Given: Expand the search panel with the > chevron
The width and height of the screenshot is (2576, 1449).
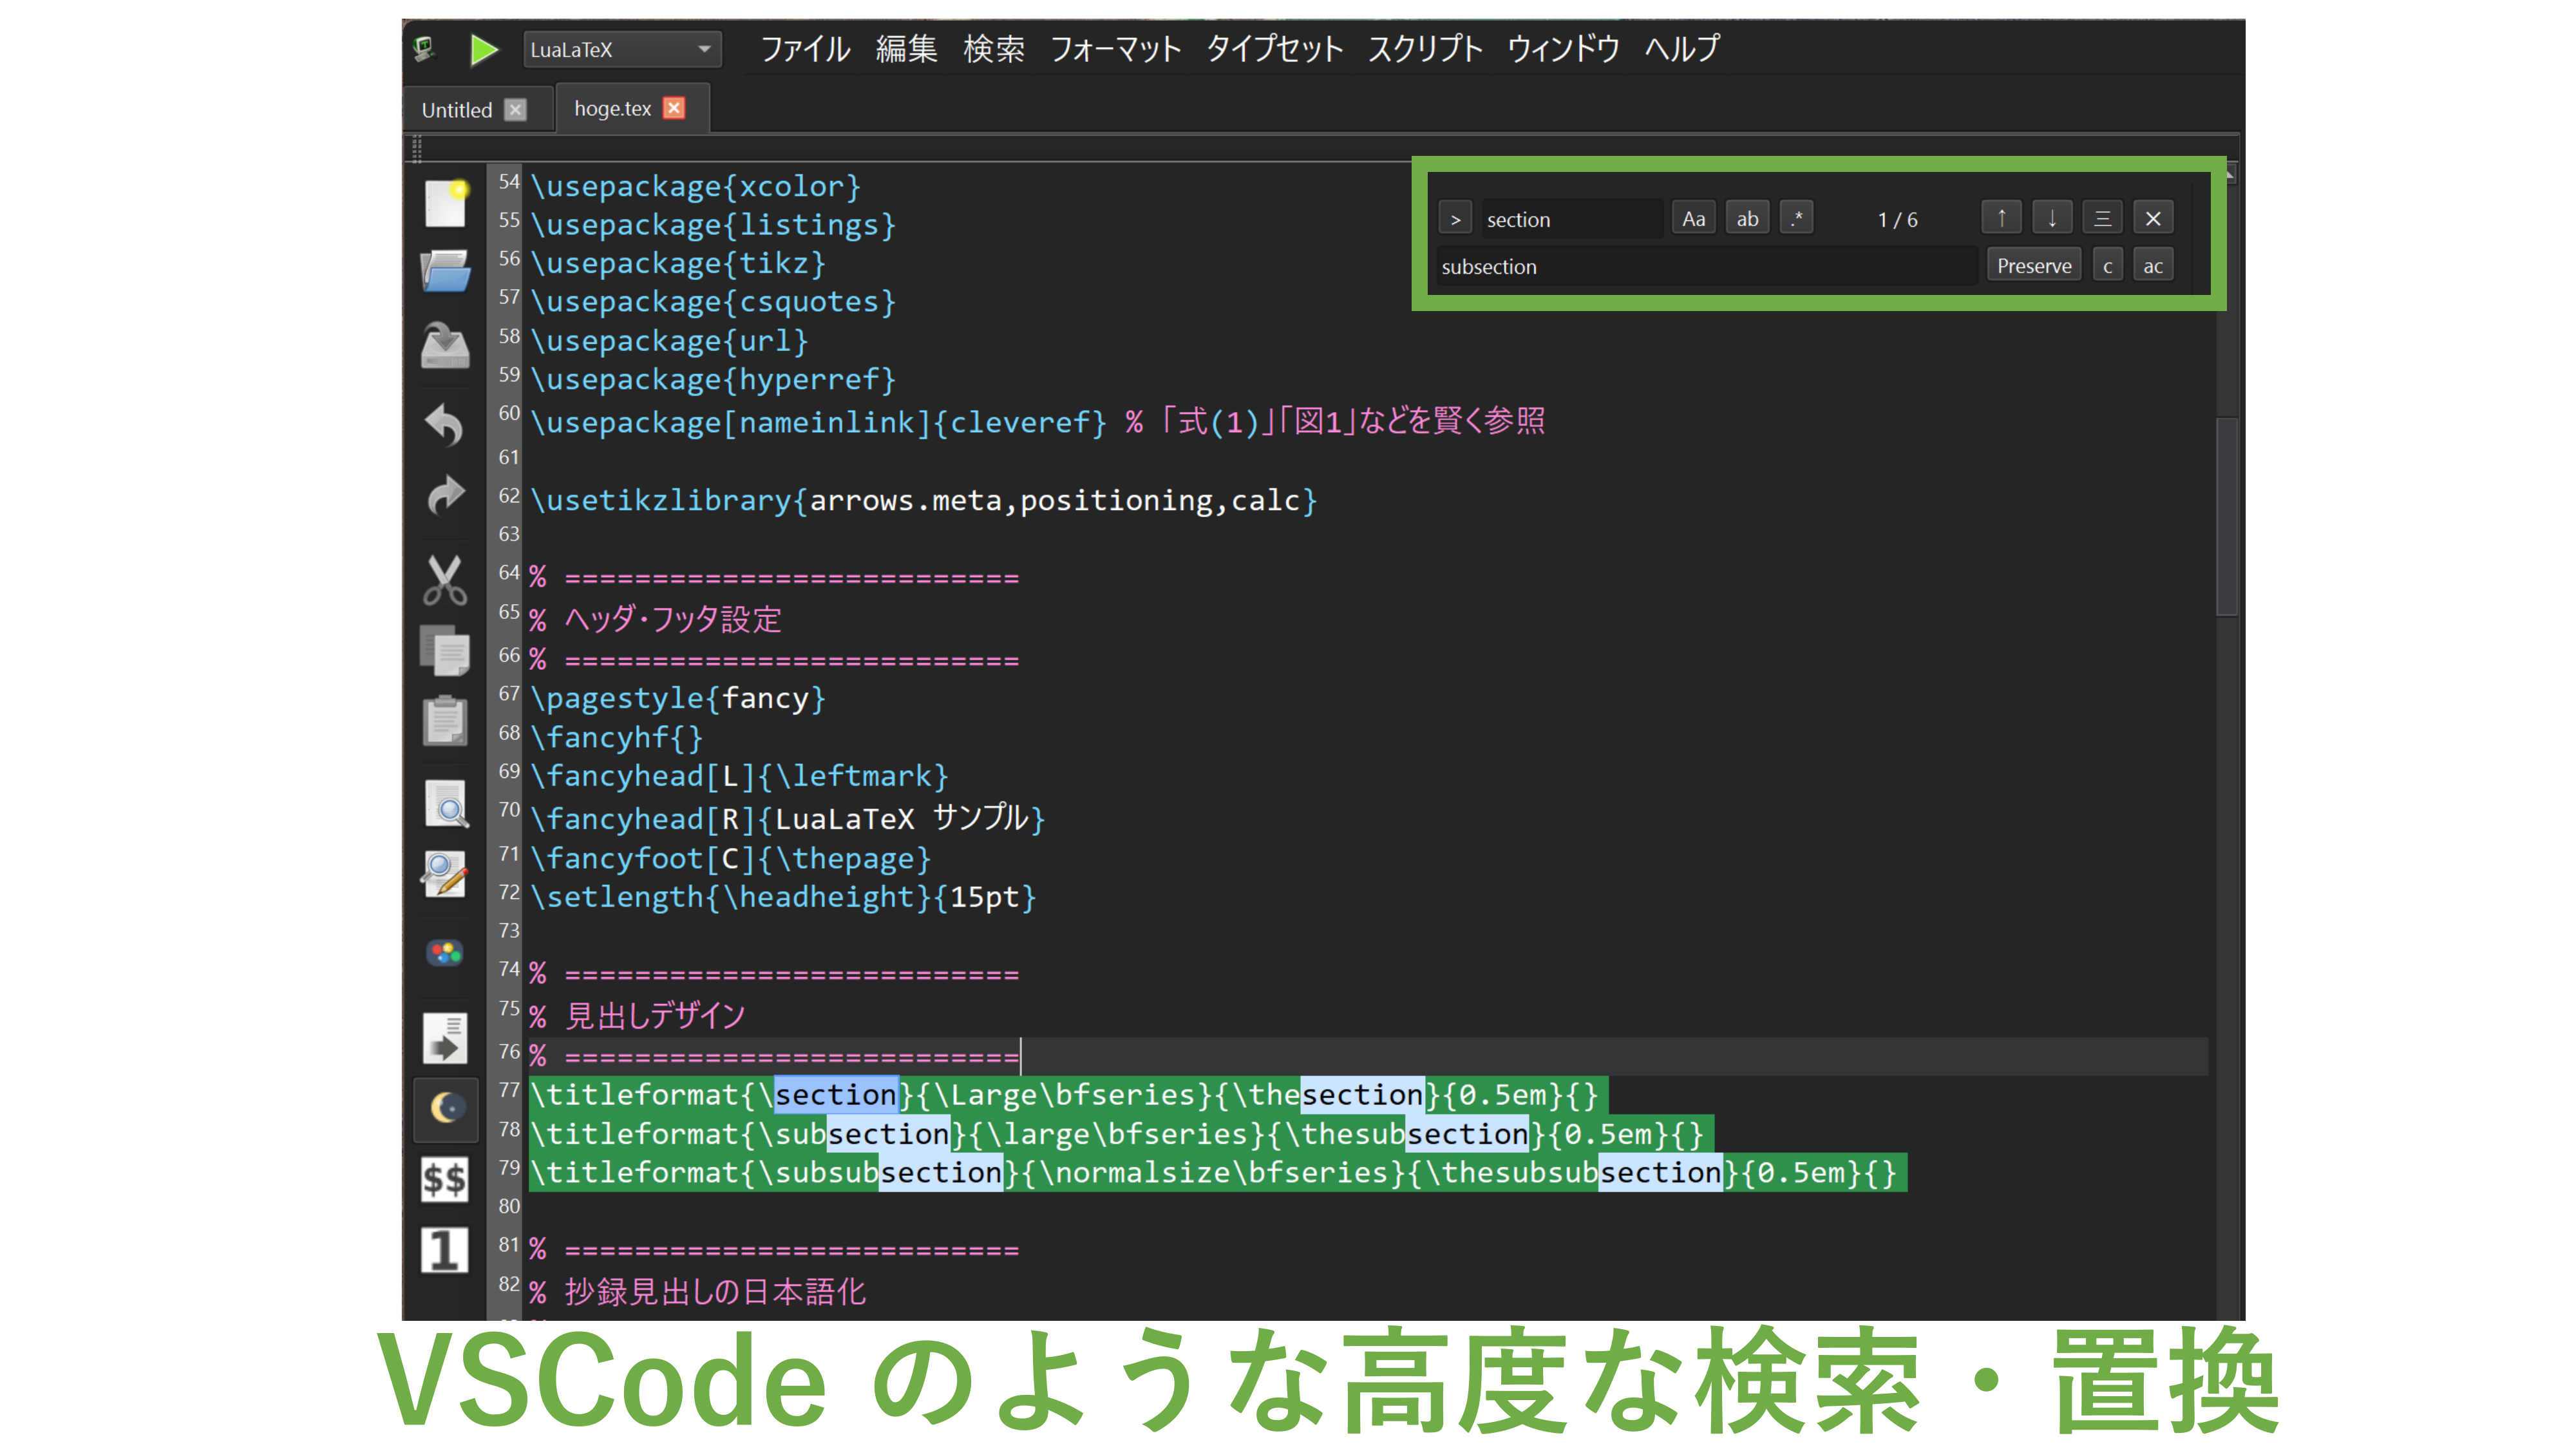Looking at the screenshot, I should tap(1456, 217).
